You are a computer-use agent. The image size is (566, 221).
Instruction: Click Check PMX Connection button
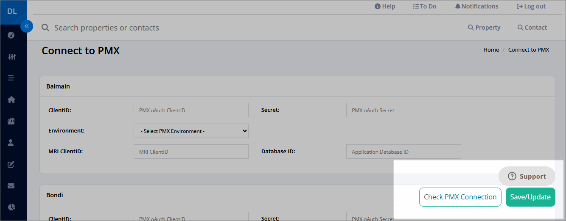[x=460, y=197]
